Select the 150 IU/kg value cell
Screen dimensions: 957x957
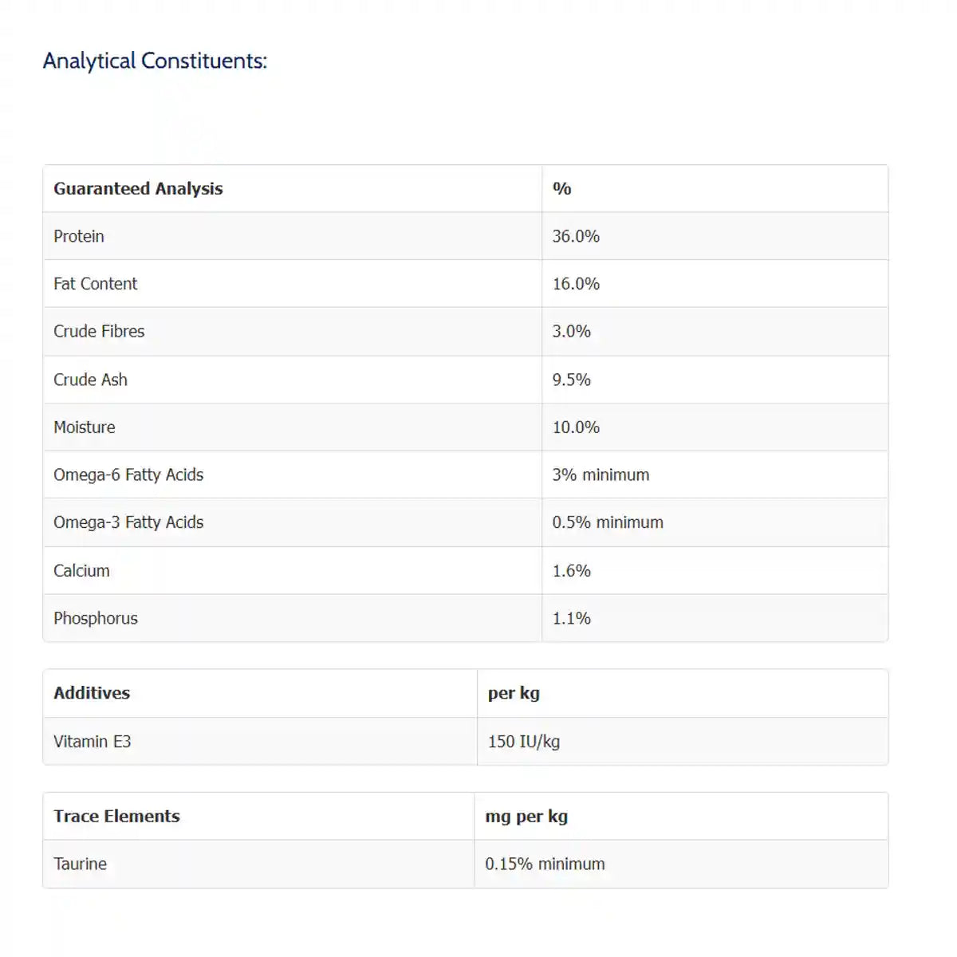[x=524, y=742]
